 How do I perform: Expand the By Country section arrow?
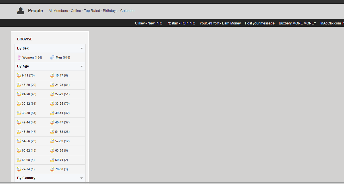tap(82, 178)
